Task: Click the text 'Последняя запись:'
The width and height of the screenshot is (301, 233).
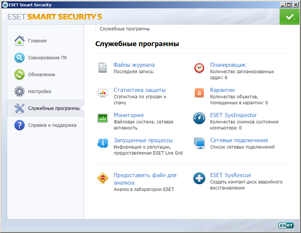Action: (134, 72)
